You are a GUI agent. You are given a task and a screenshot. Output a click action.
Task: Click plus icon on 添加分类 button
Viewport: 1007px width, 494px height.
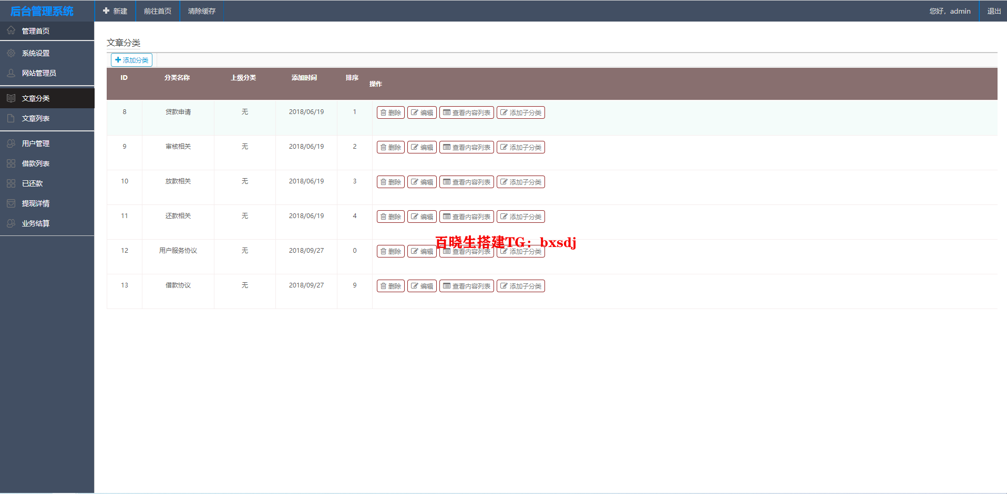coord(118,60)
